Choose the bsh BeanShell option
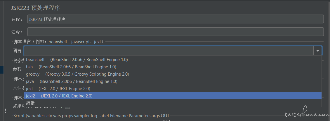 tap(173, 67)
